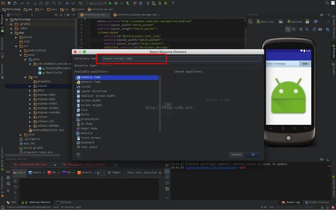Select the Locale qualifier
The image size is (336, 210).
click(117, 87)
